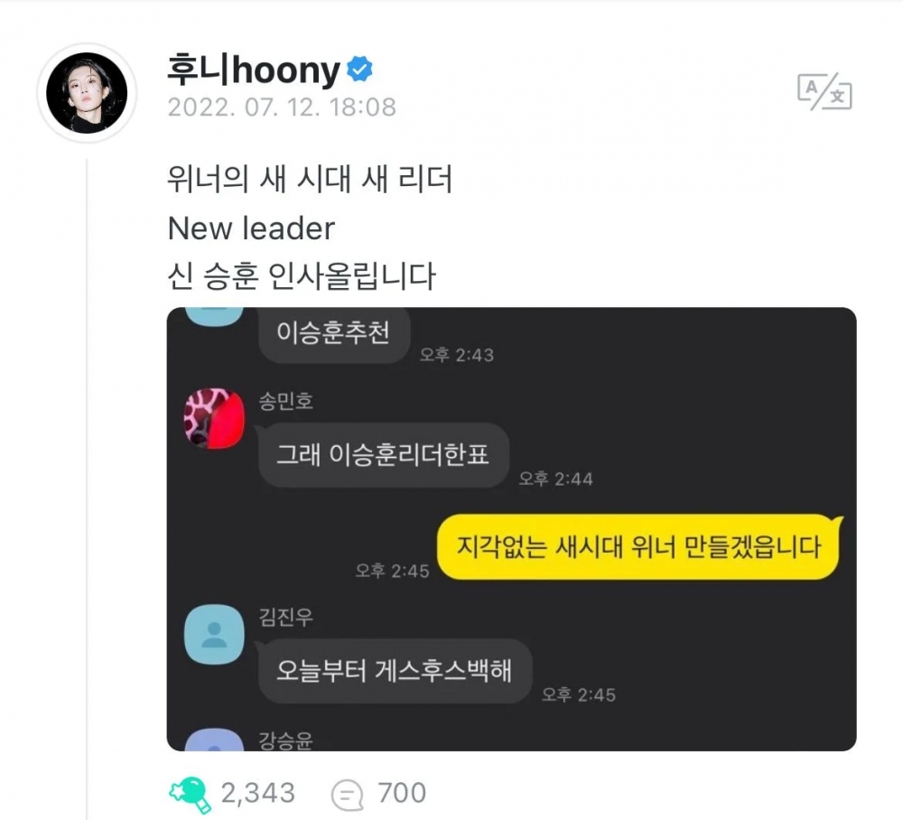Tap 김진우's default profile avatar

click(214, 635)
